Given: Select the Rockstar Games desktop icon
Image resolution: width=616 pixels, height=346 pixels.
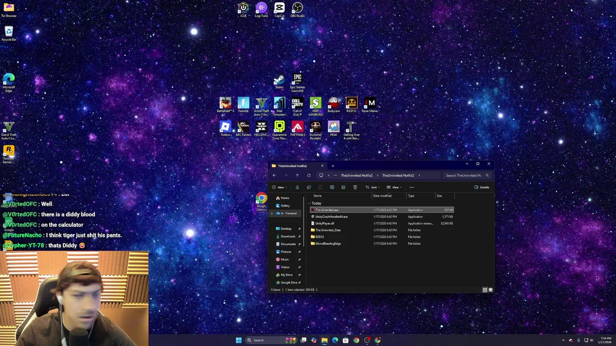Looking at the screenshot, I should (9, 154).
